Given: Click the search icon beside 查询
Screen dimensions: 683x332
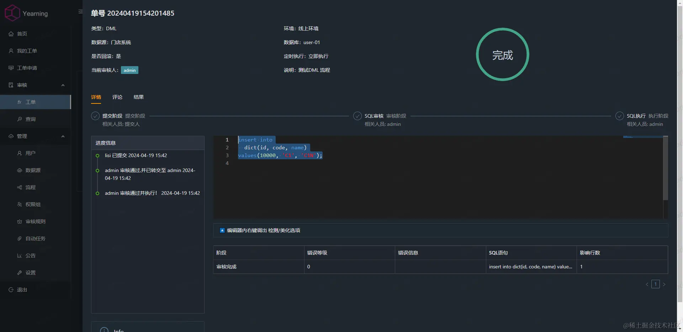Looking at the screenshot, I should 20,119.
